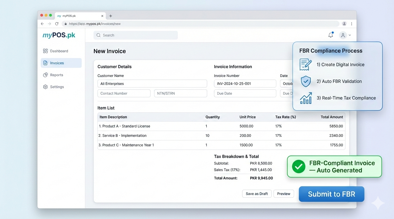The height and width of the screenshot is (219, 394).
Task: Click the Auto FBR Validation shield icon
Action: 306,81
